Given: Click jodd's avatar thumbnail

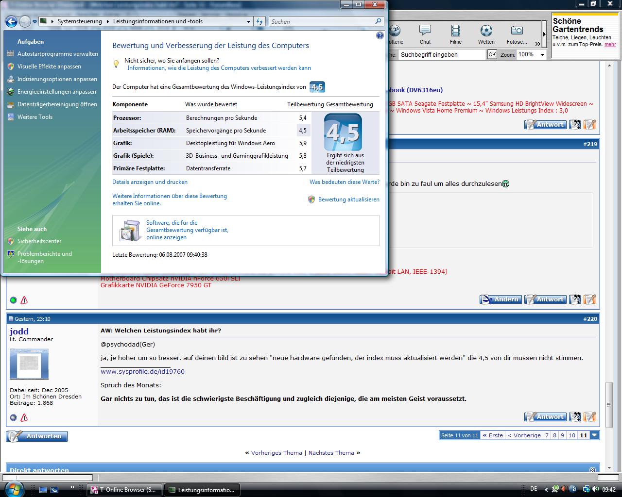Looking at the screenshot, I should [29, 364].
